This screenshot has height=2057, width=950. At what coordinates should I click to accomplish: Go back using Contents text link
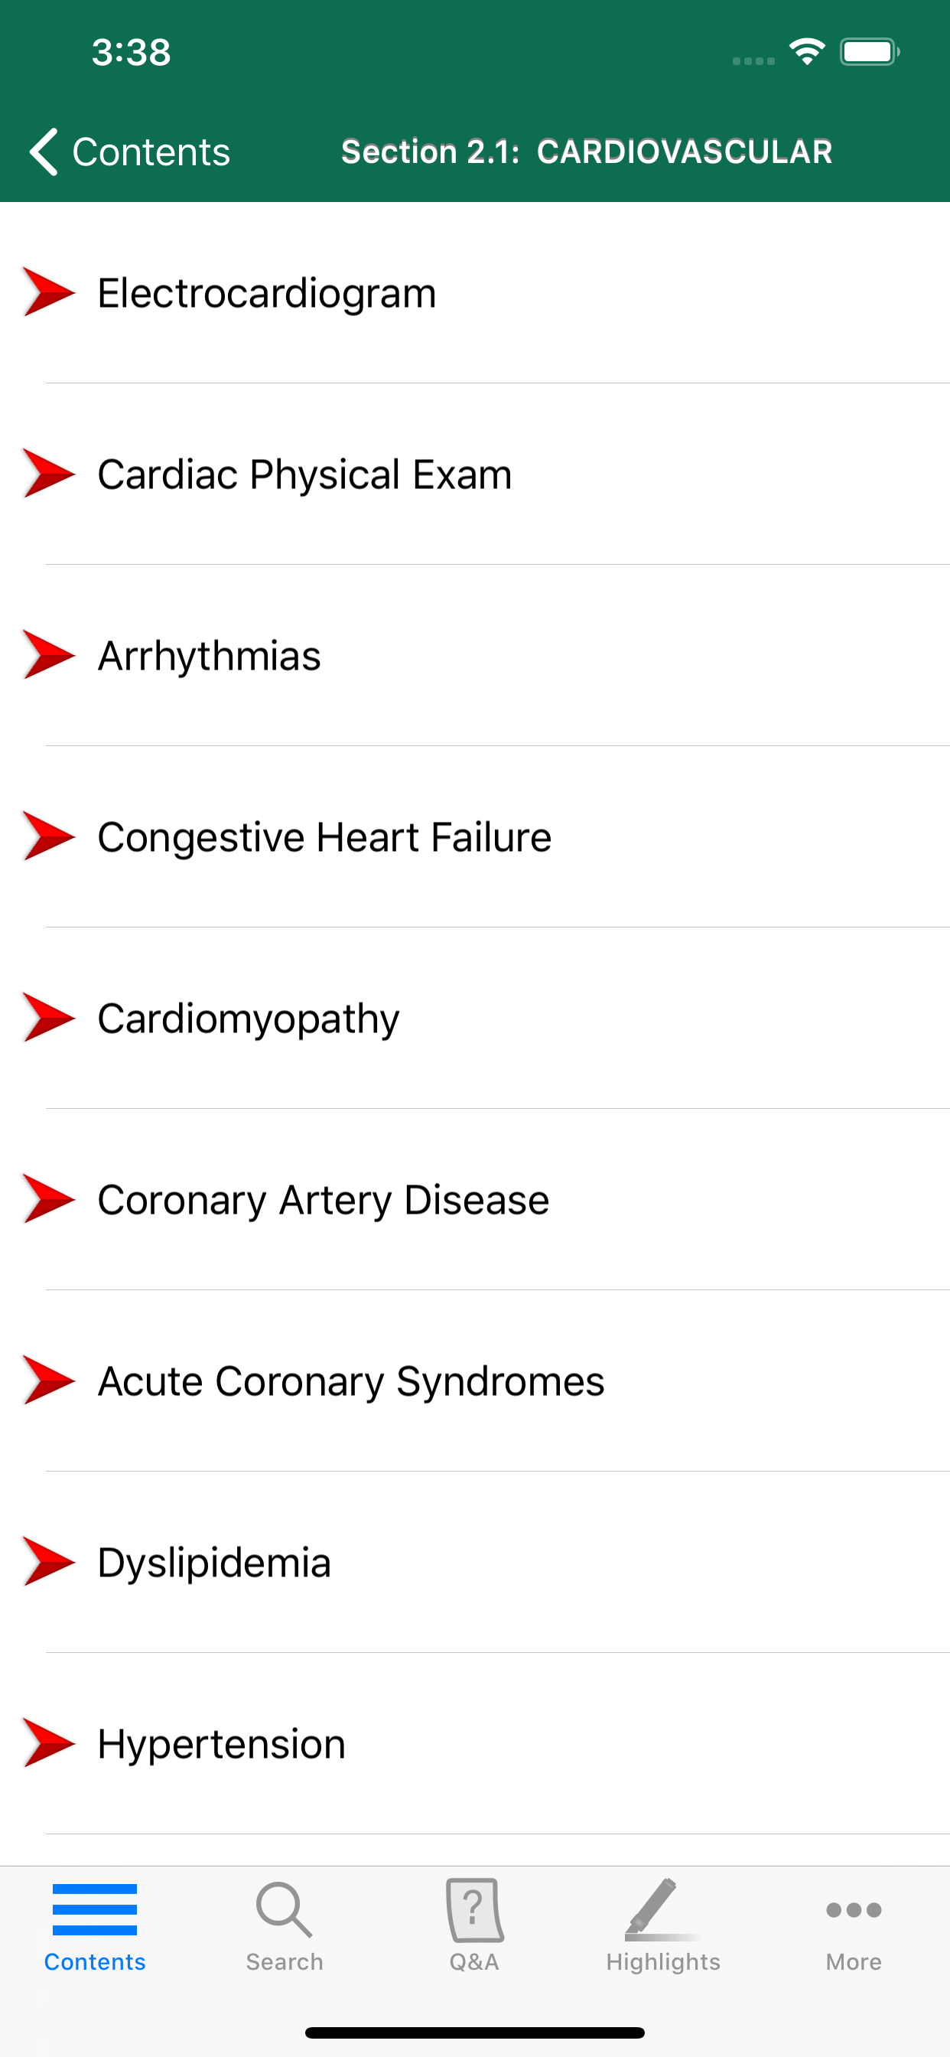pyautogui.click(x=151, y=152)
